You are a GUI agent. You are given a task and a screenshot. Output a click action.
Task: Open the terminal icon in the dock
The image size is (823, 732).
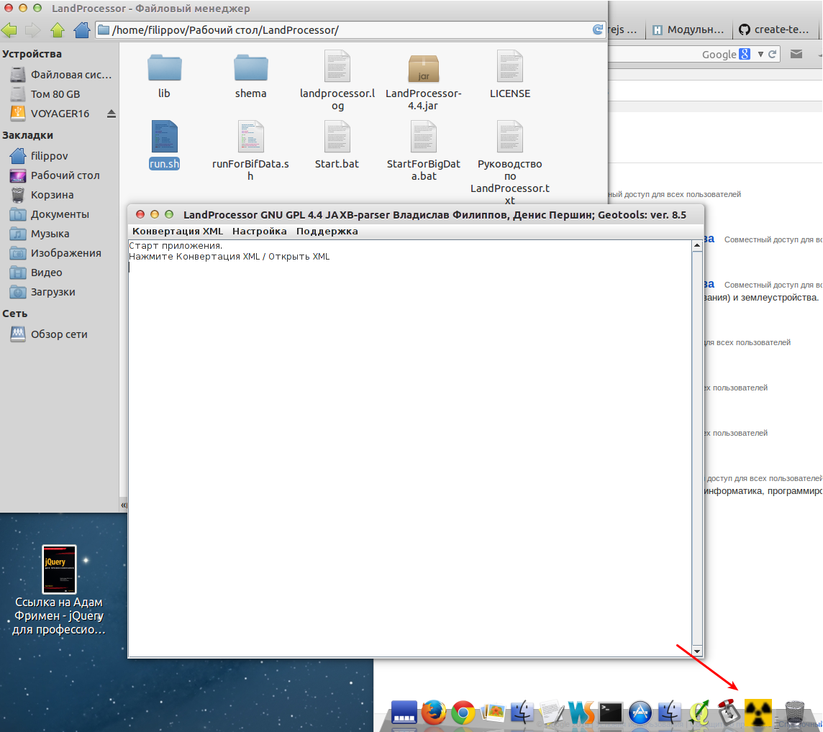(x=611, y=712)
